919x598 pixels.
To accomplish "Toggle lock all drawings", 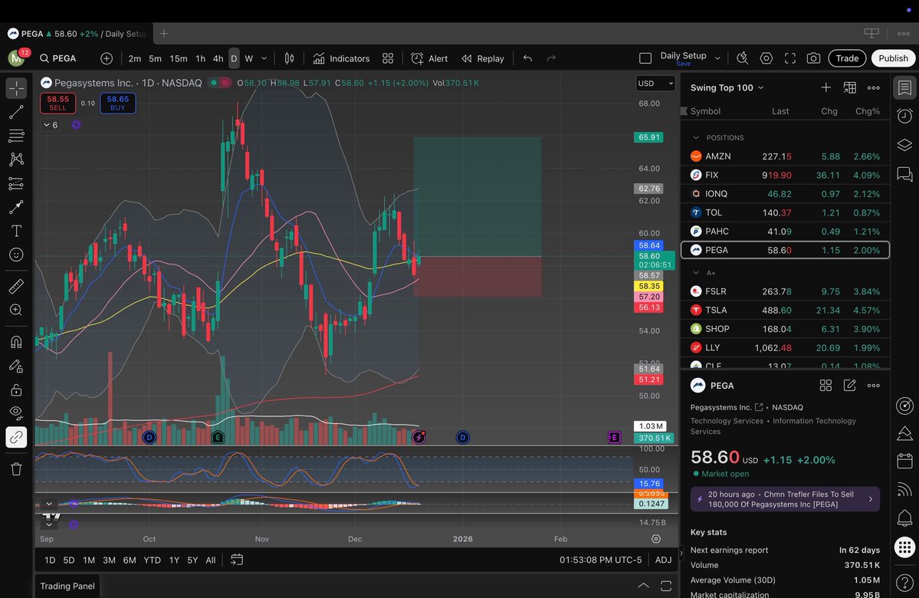I will tap(16, 389).
